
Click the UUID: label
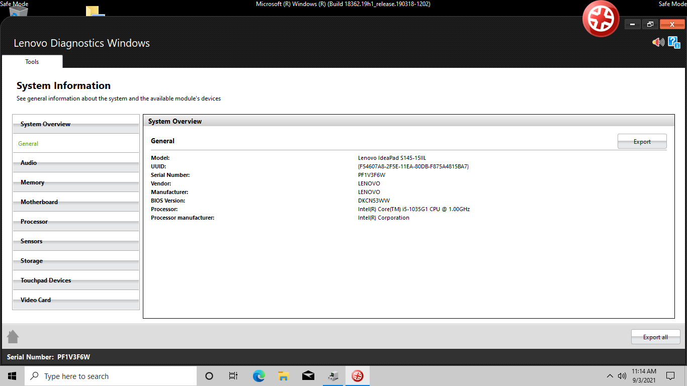158,166
